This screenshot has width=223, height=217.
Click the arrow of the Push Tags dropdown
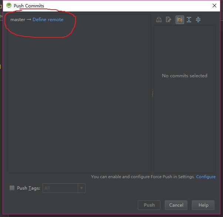81,188
